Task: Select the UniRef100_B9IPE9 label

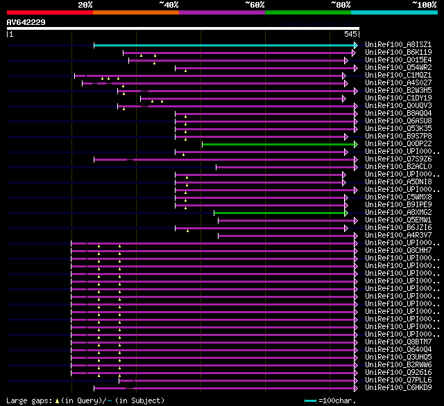Action: (x=398, y=205)
